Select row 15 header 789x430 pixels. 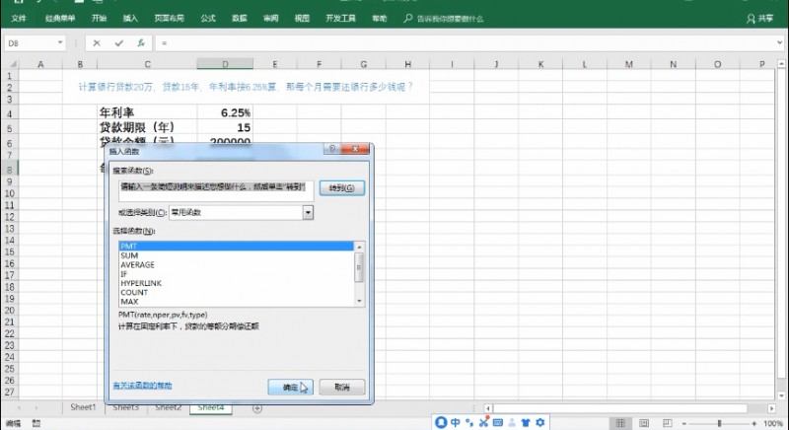10,251
